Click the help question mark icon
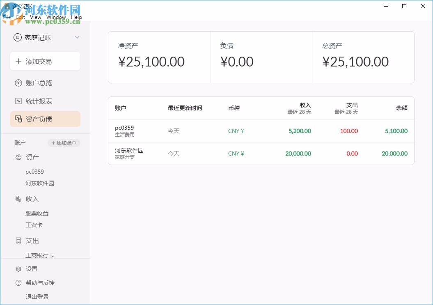Image resolution: width=433 pixels, height=305 pixels. click(x=18, y=282)
